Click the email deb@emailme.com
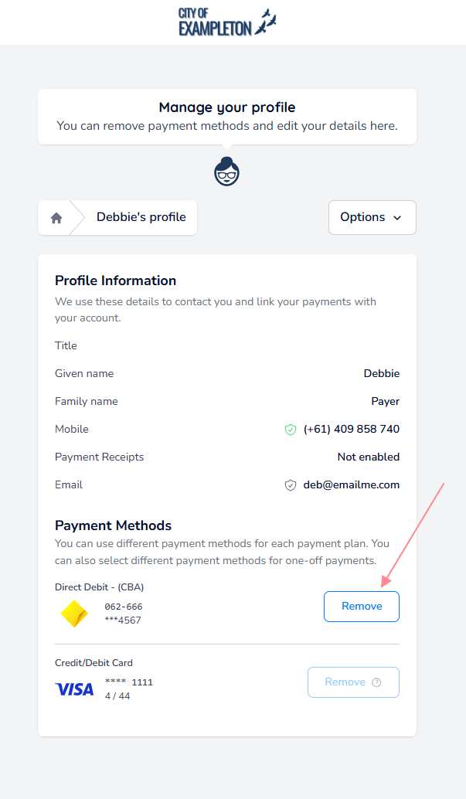This screenshot has width=466, height=799. pyautogui.click(x=352, y=485)
